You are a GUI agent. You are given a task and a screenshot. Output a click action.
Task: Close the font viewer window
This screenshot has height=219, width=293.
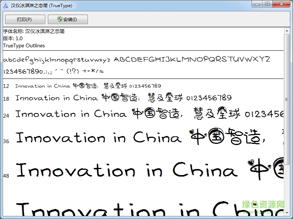click(x=281, y=4)
